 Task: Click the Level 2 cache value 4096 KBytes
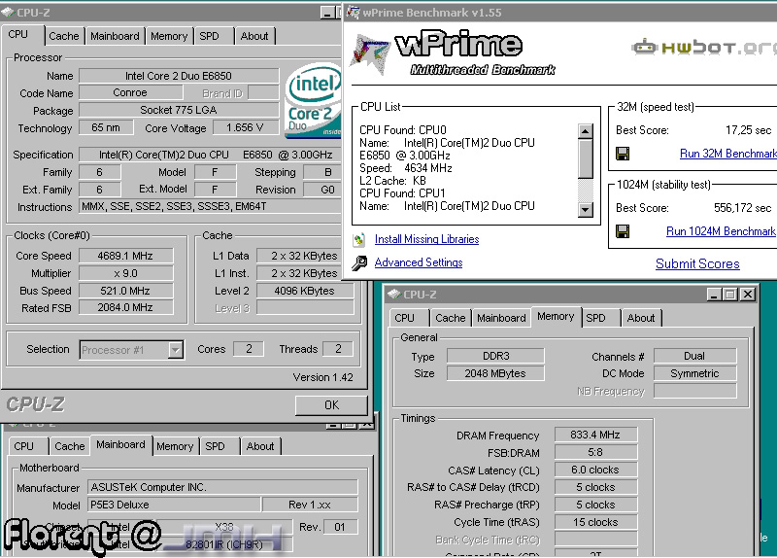[x=305, y=291]
